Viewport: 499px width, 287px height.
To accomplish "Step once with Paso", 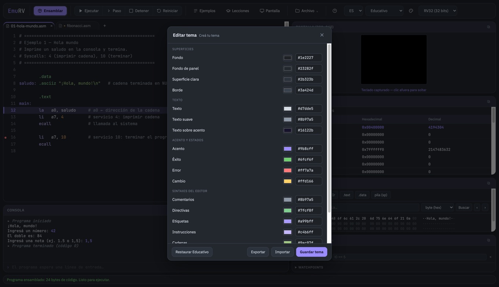I will click(x=114, y=11).
